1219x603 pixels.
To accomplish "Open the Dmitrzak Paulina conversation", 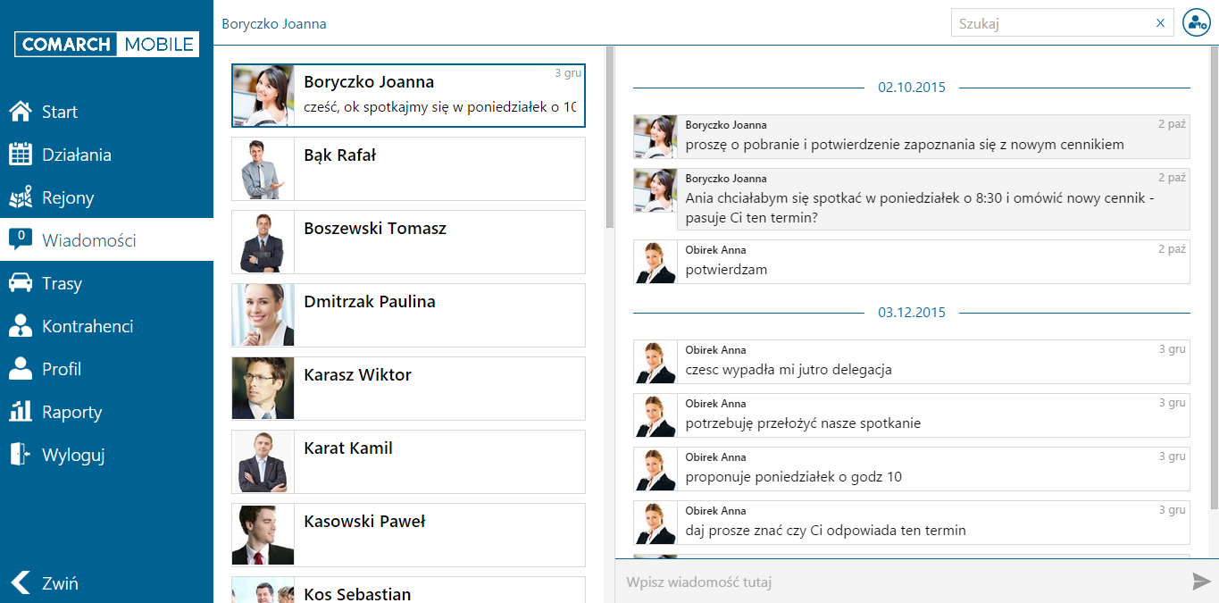I will pyautogui.click(x=408, y=315).
